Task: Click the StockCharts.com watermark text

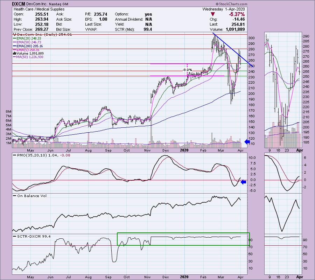Action: point(231,4)
